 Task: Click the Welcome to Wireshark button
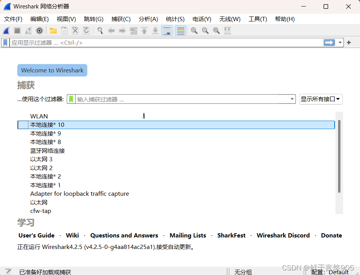52,70
